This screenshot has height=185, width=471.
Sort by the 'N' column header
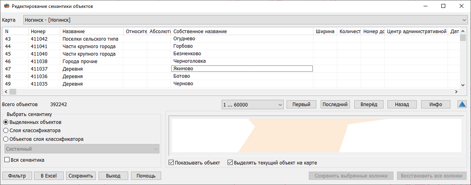[x=15, y=32]
